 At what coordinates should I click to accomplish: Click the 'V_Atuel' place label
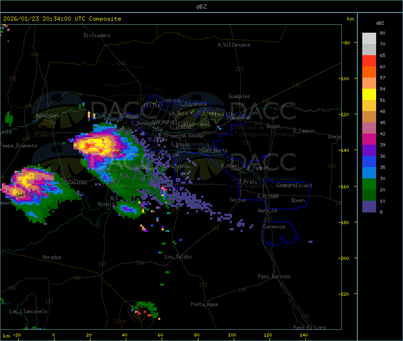[230, 166]
